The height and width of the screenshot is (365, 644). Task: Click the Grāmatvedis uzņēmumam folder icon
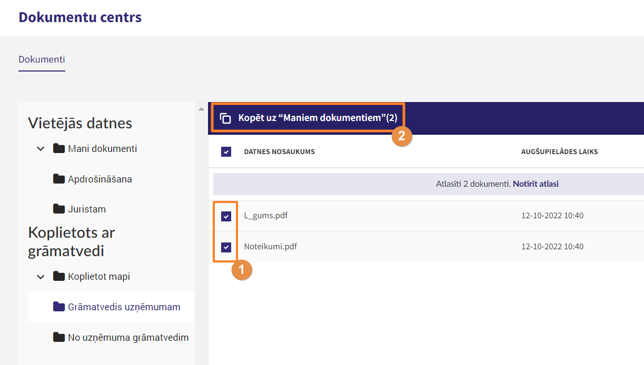pos(59,307)
